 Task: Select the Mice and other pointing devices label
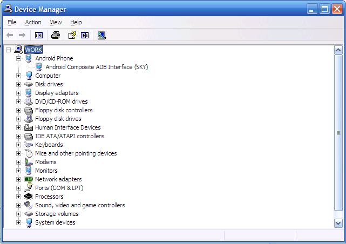point(76,153)
